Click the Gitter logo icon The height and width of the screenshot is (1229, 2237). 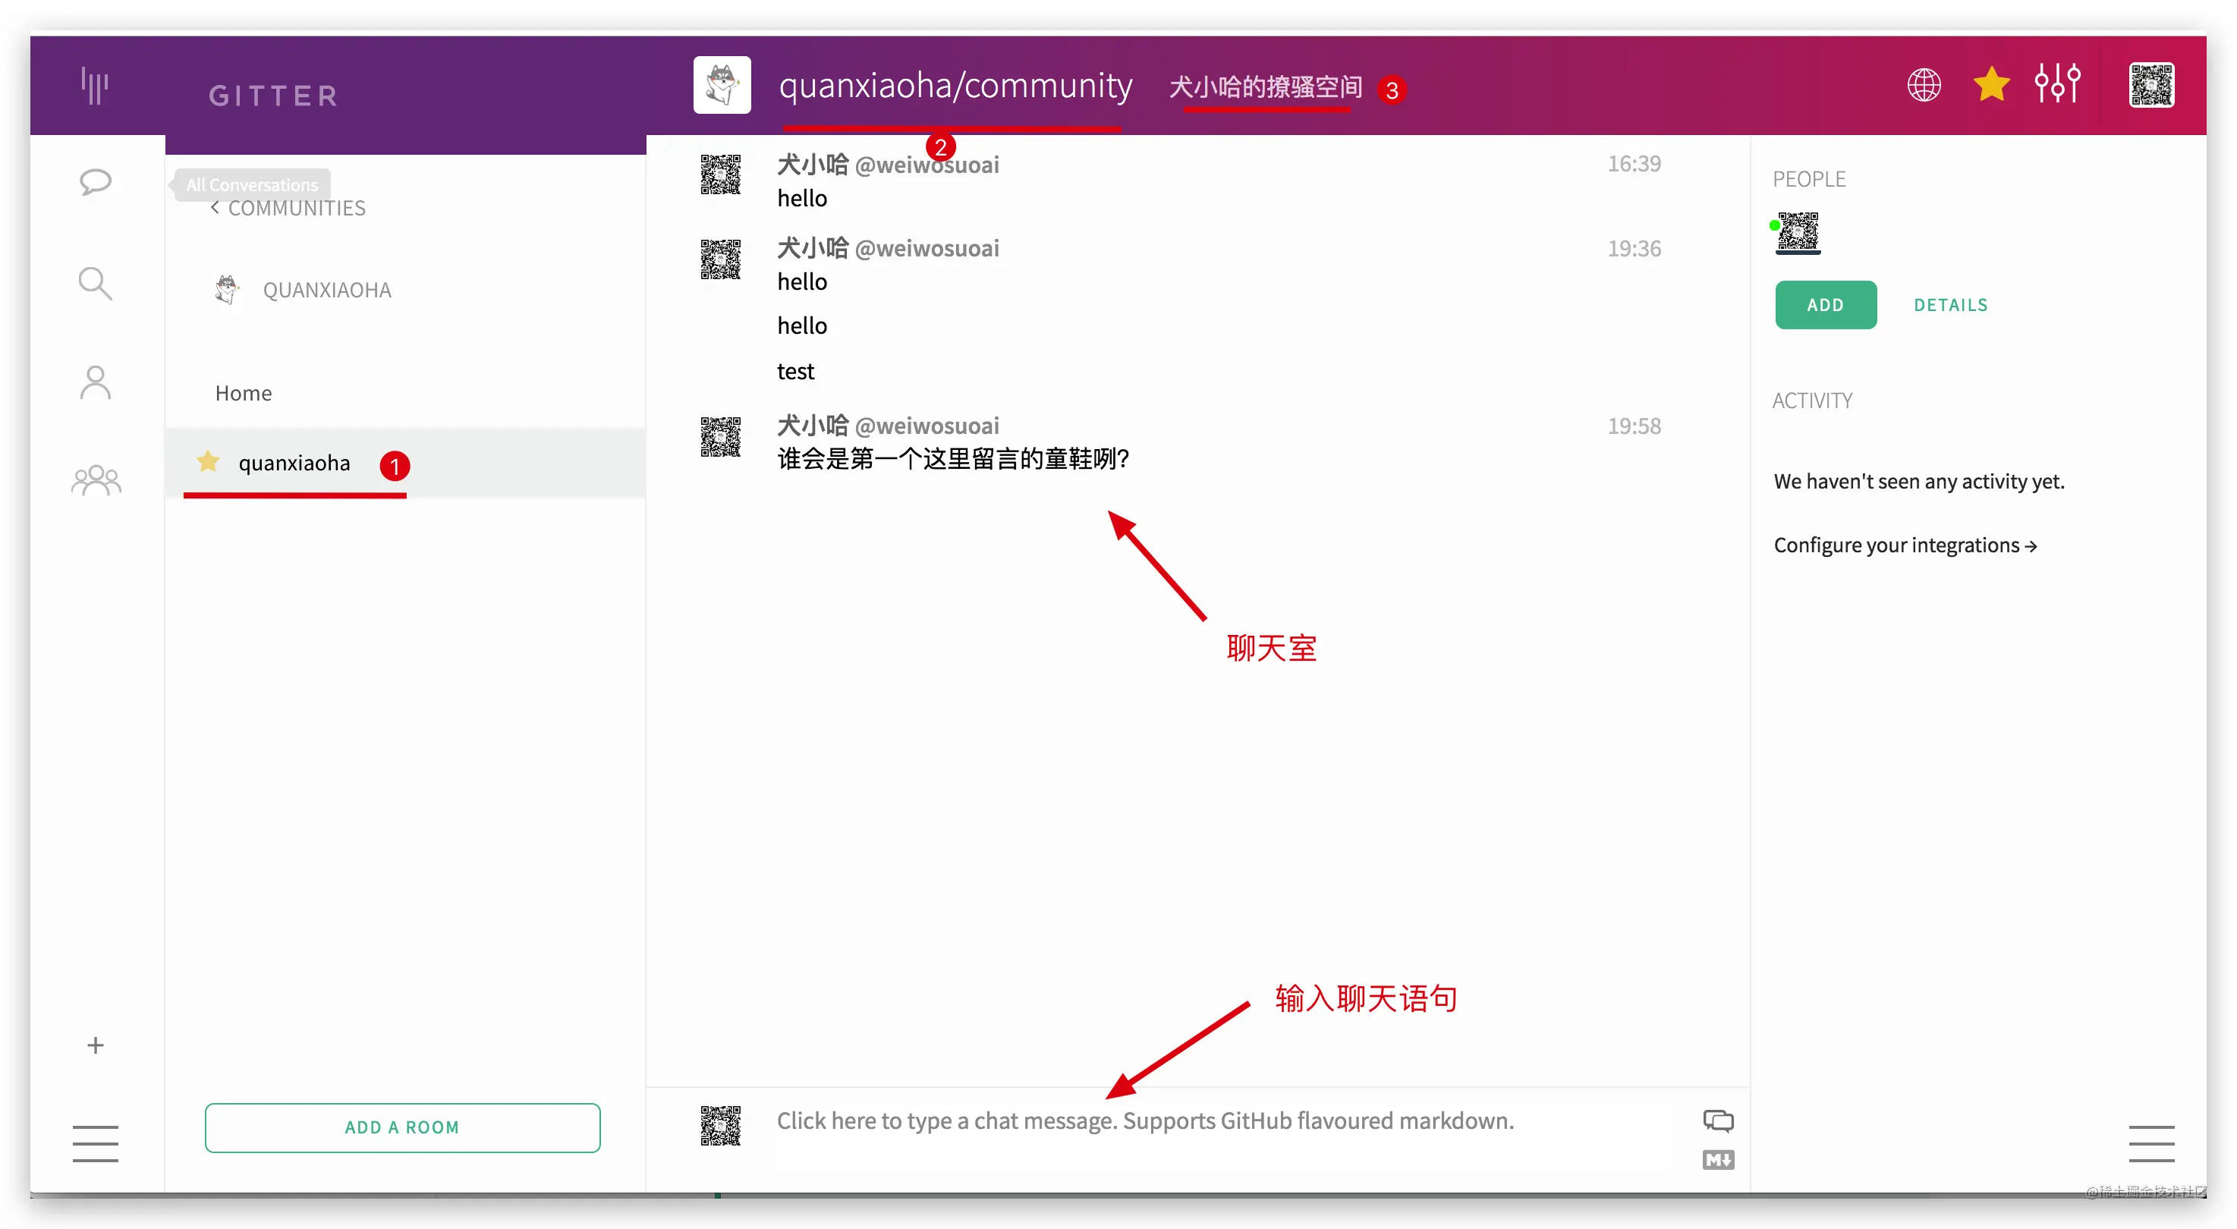[x=95, y=85]
